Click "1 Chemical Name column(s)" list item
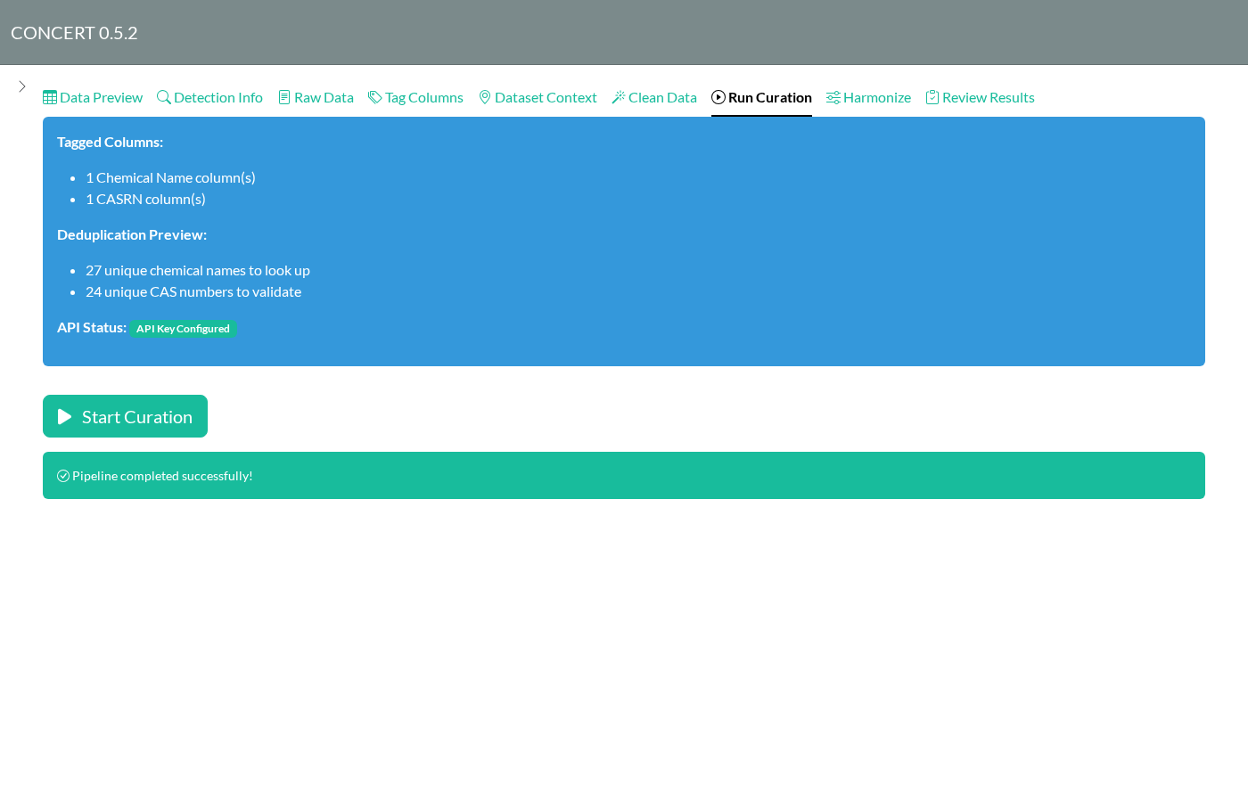 tap(170, 177)
